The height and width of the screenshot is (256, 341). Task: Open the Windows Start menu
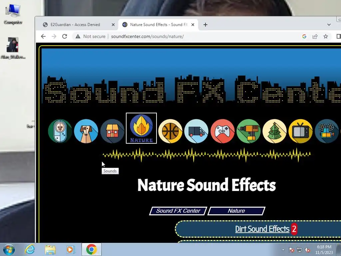(x=9, y=249)
